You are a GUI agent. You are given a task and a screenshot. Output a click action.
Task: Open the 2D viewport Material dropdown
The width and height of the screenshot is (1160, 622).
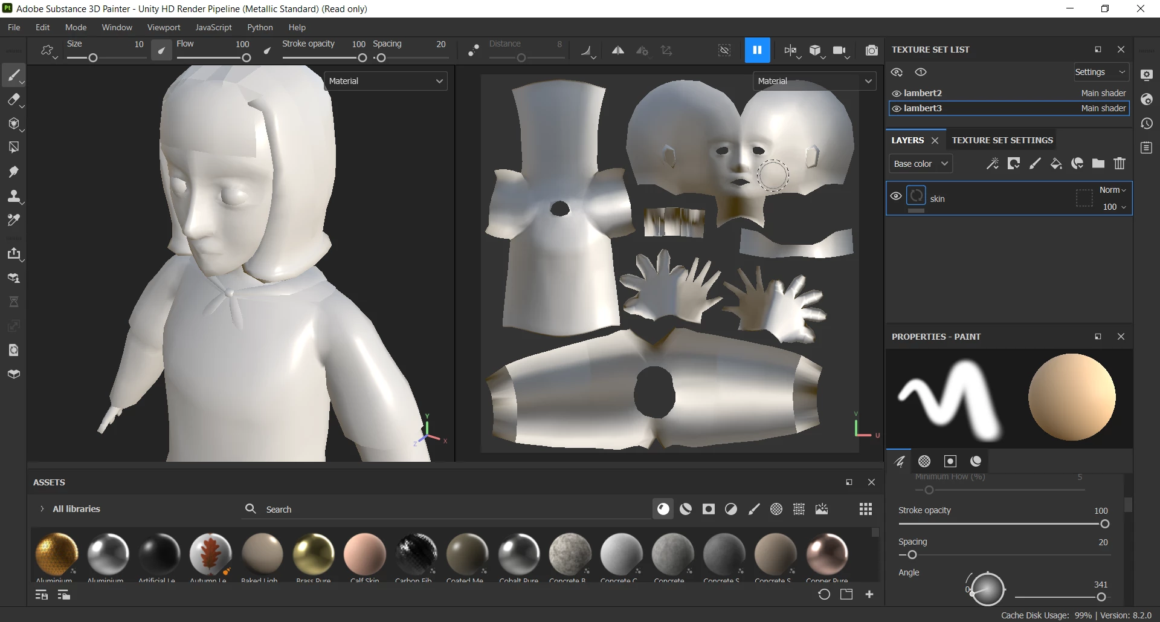pyautogui.click(x=814, y=81)
